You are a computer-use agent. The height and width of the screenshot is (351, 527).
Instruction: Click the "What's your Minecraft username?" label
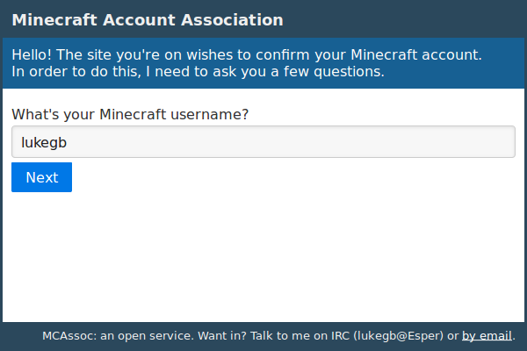tap(130, 114)
